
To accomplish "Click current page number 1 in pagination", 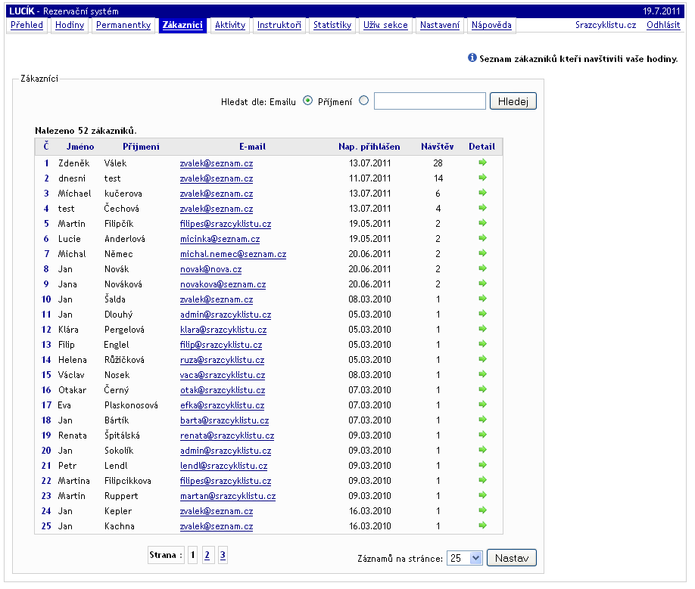I will tap(192, 555).
